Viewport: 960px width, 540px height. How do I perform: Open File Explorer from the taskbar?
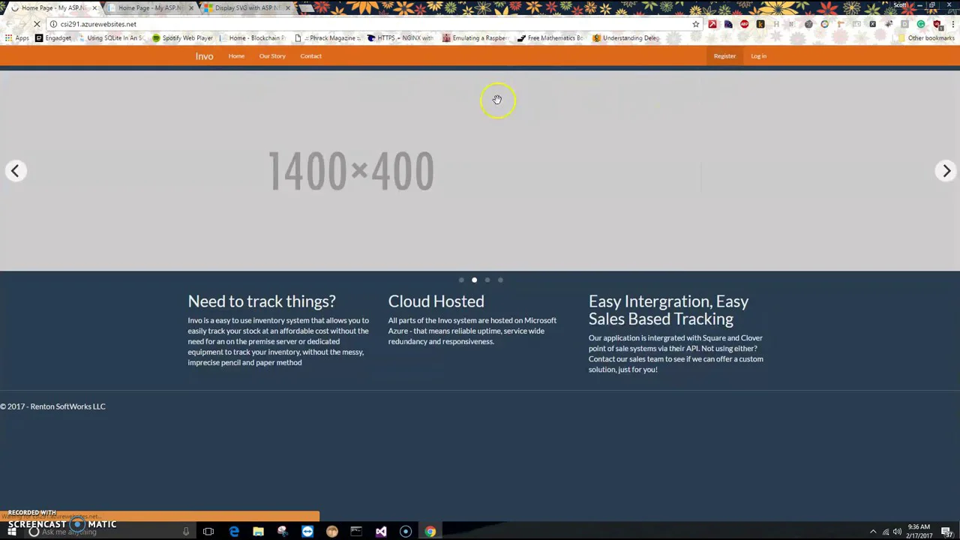tap(258, 532)
